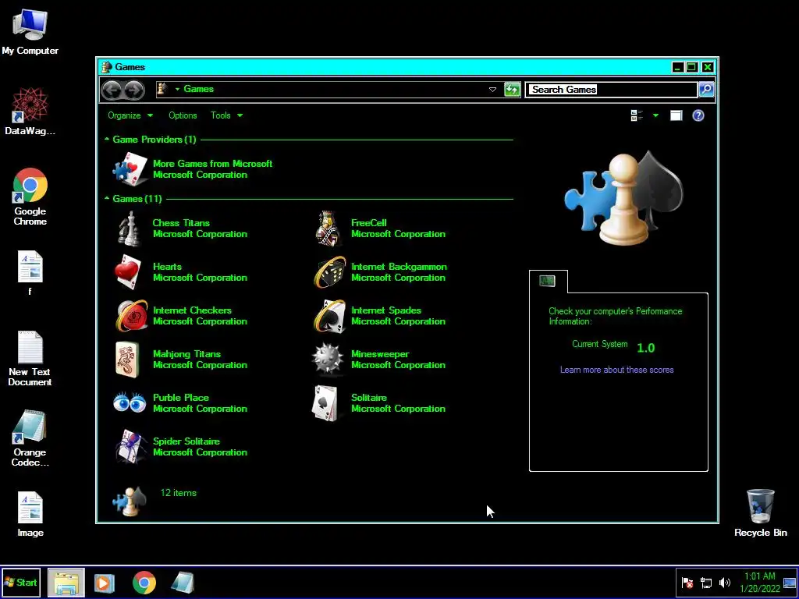Click Games in the address bar

tap(199, 89)
